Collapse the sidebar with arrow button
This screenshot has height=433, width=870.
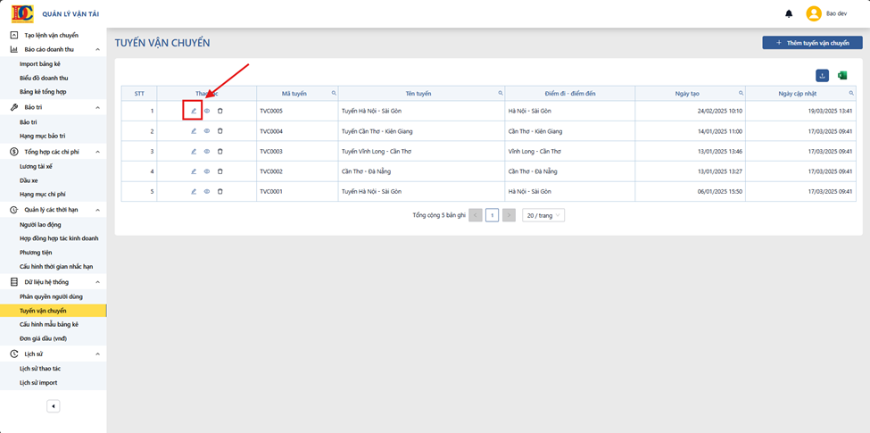[x=54, y=406]
